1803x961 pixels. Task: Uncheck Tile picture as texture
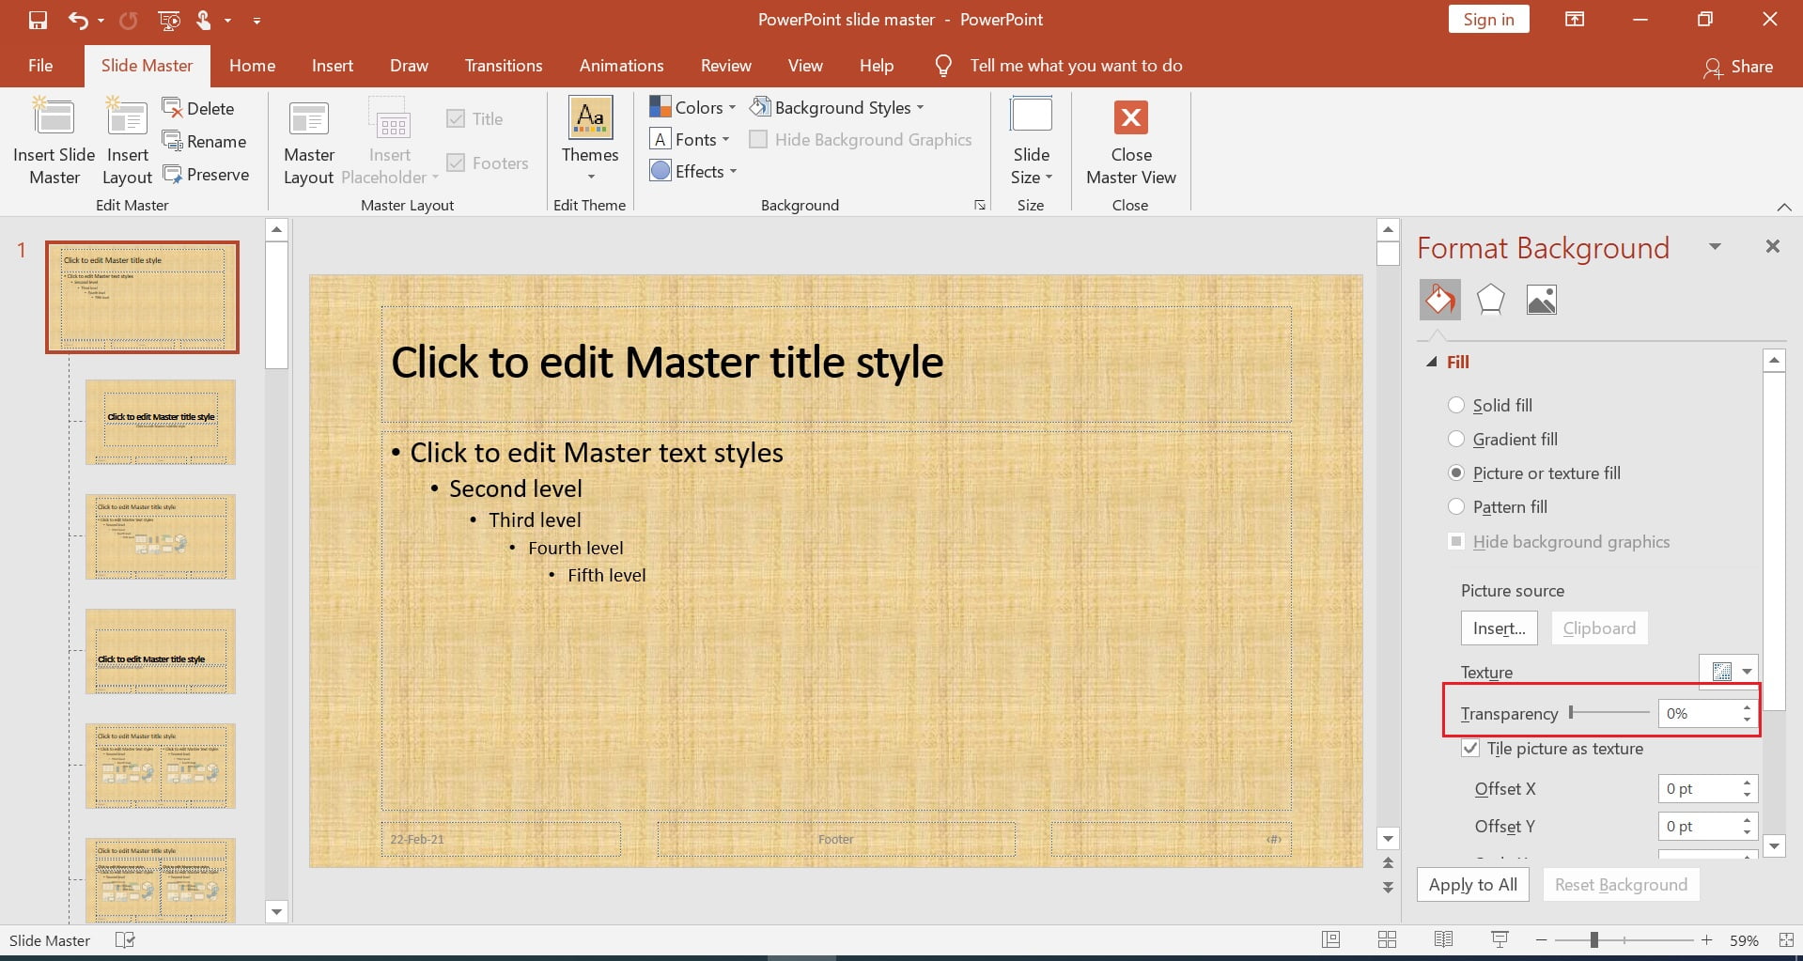pyautogui.click(x=1470, y=748)
